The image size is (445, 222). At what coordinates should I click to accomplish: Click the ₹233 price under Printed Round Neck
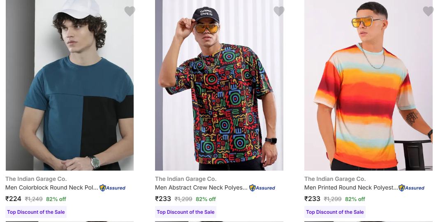point(312,199)
